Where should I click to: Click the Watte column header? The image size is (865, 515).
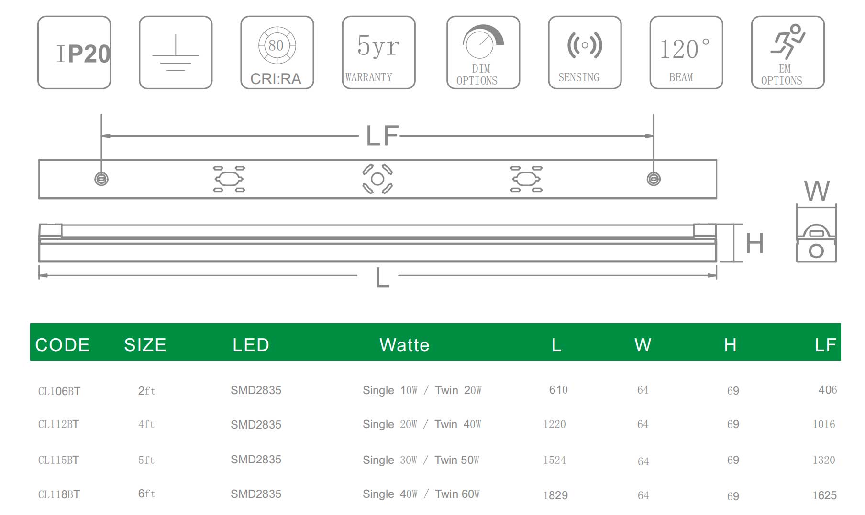click(404, 345)
